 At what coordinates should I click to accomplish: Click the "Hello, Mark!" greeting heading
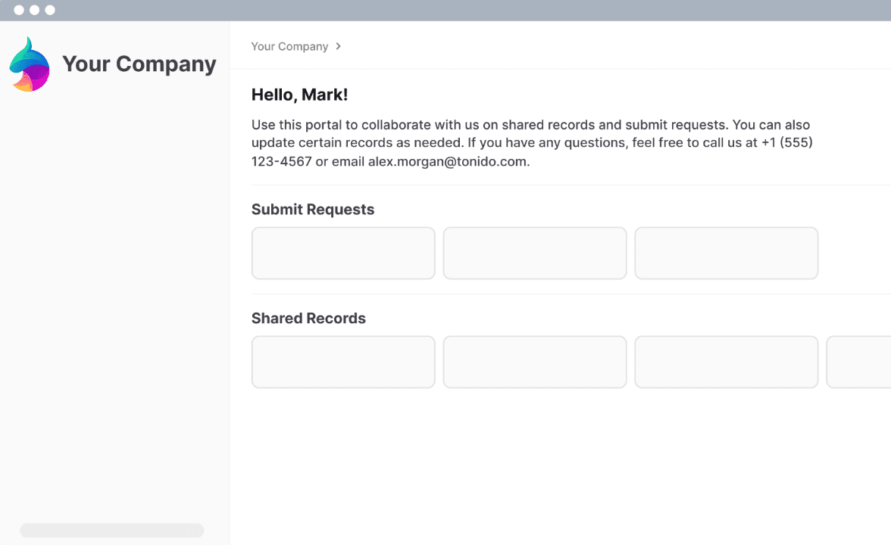pos(299,95)
